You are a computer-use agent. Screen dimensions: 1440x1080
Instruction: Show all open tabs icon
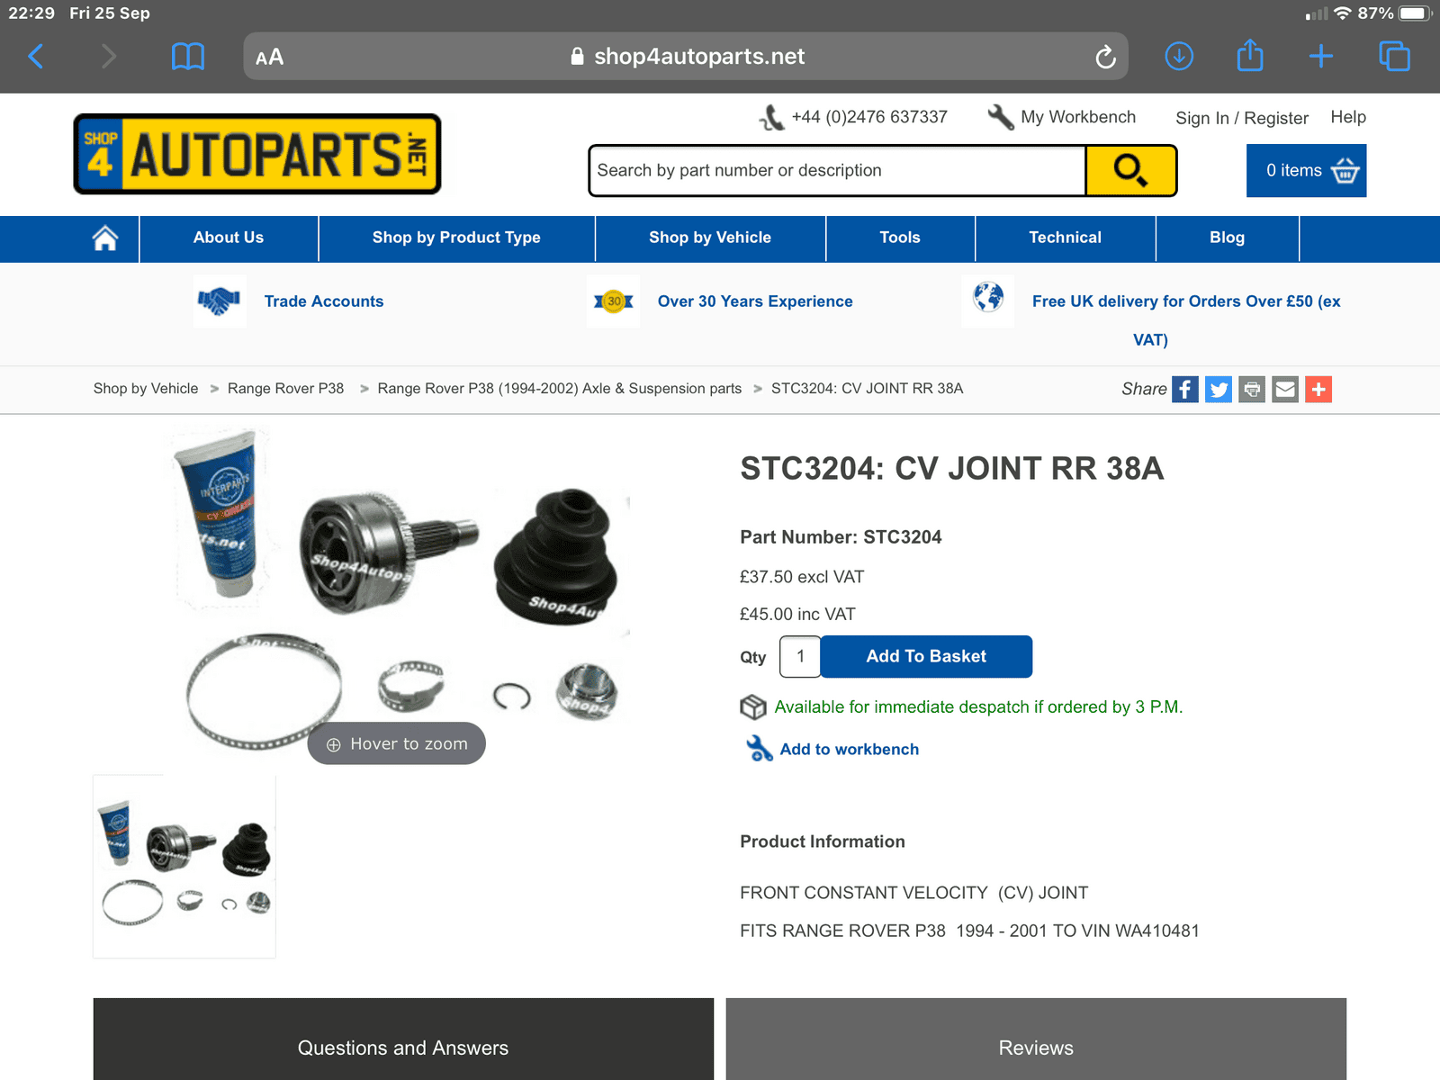(1394, 57)
